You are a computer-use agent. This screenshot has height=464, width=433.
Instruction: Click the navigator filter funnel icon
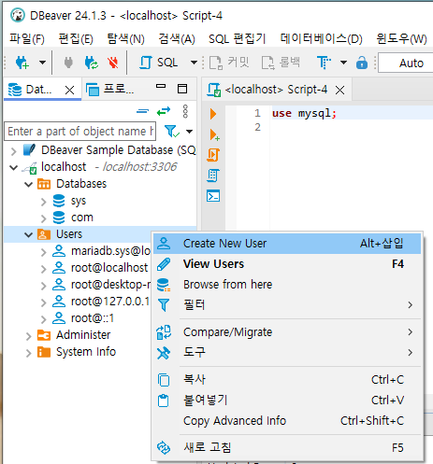coord(172,132)
